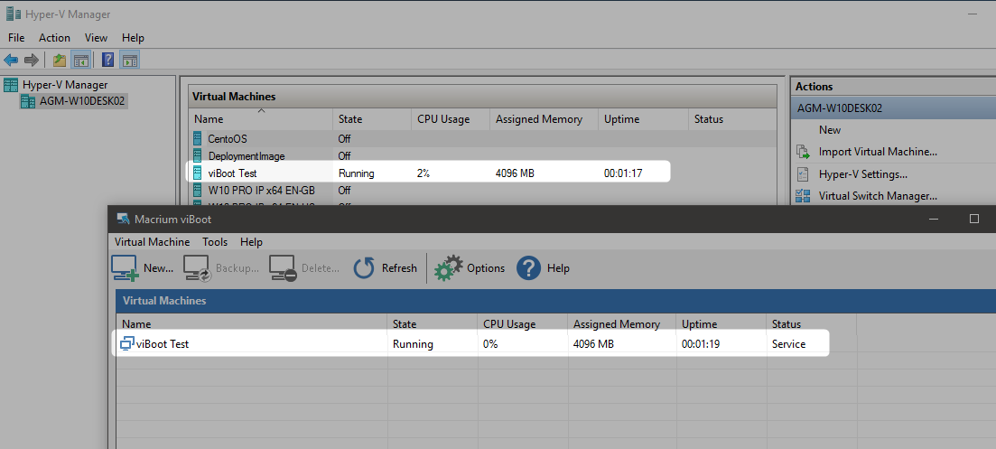Click Import Virtual Machine... action

click(878, 152)
